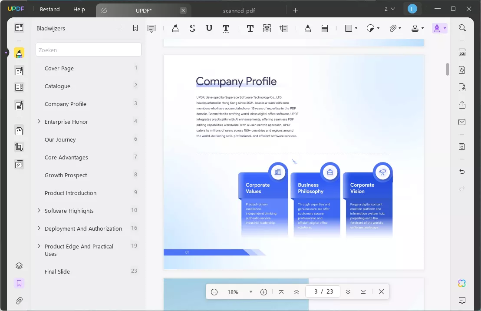Switch to the scanned-pdf tab
481x311 pixels.
point(239,10)
